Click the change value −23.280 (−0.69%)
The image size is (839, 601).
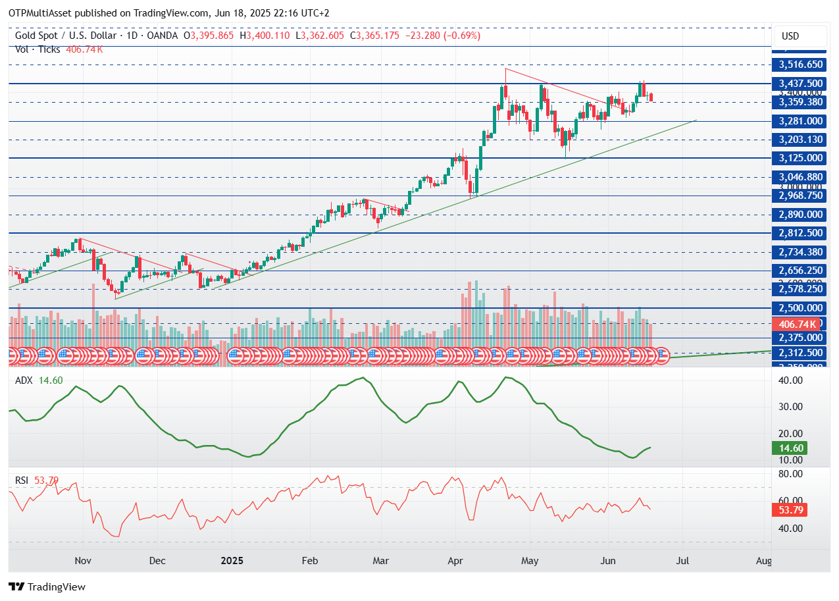[x=442, y=36]
